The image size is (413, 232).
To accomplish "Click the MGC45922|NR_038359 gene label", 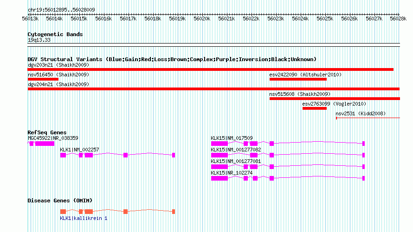I will [x=53, y=138].
